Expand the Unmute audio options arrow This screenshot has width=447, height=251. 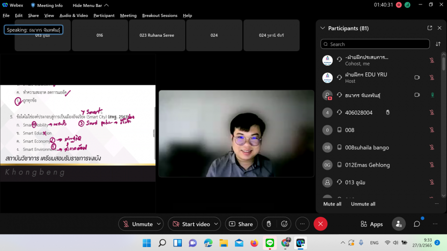159,224
